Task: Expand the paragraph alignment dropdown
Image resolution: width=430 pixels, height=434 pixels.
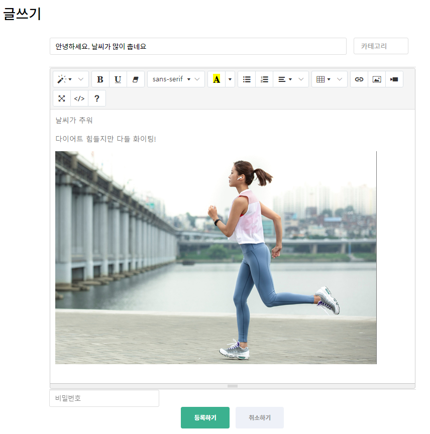Action: click(x=290, y=79)
